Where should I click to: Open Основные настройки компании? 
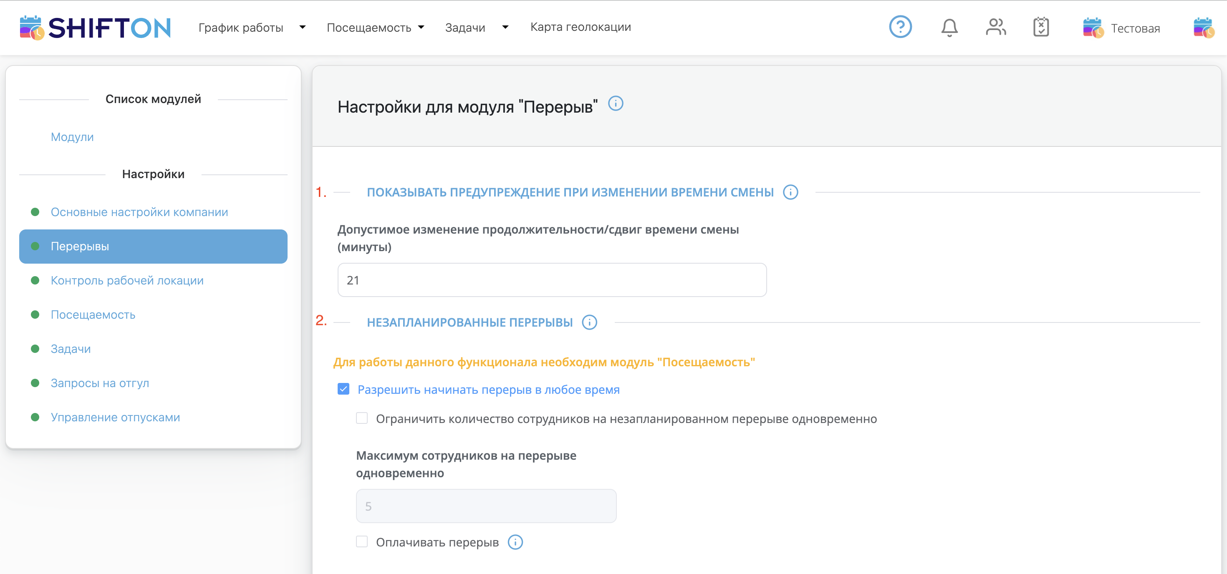pyautogui.click(x=139, y=212)
